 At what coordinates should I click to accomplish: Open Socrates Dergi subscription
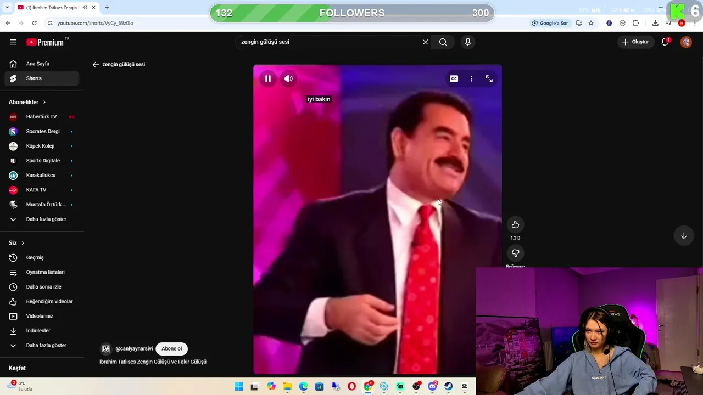pyautogui.click(x=42, y=132)
